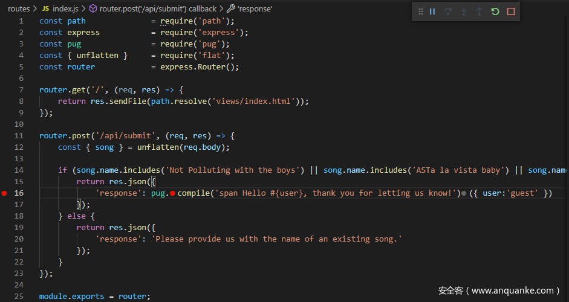
Task: Toggle the grey inline breakpoint before ({ user
Action: click(464, 193)
